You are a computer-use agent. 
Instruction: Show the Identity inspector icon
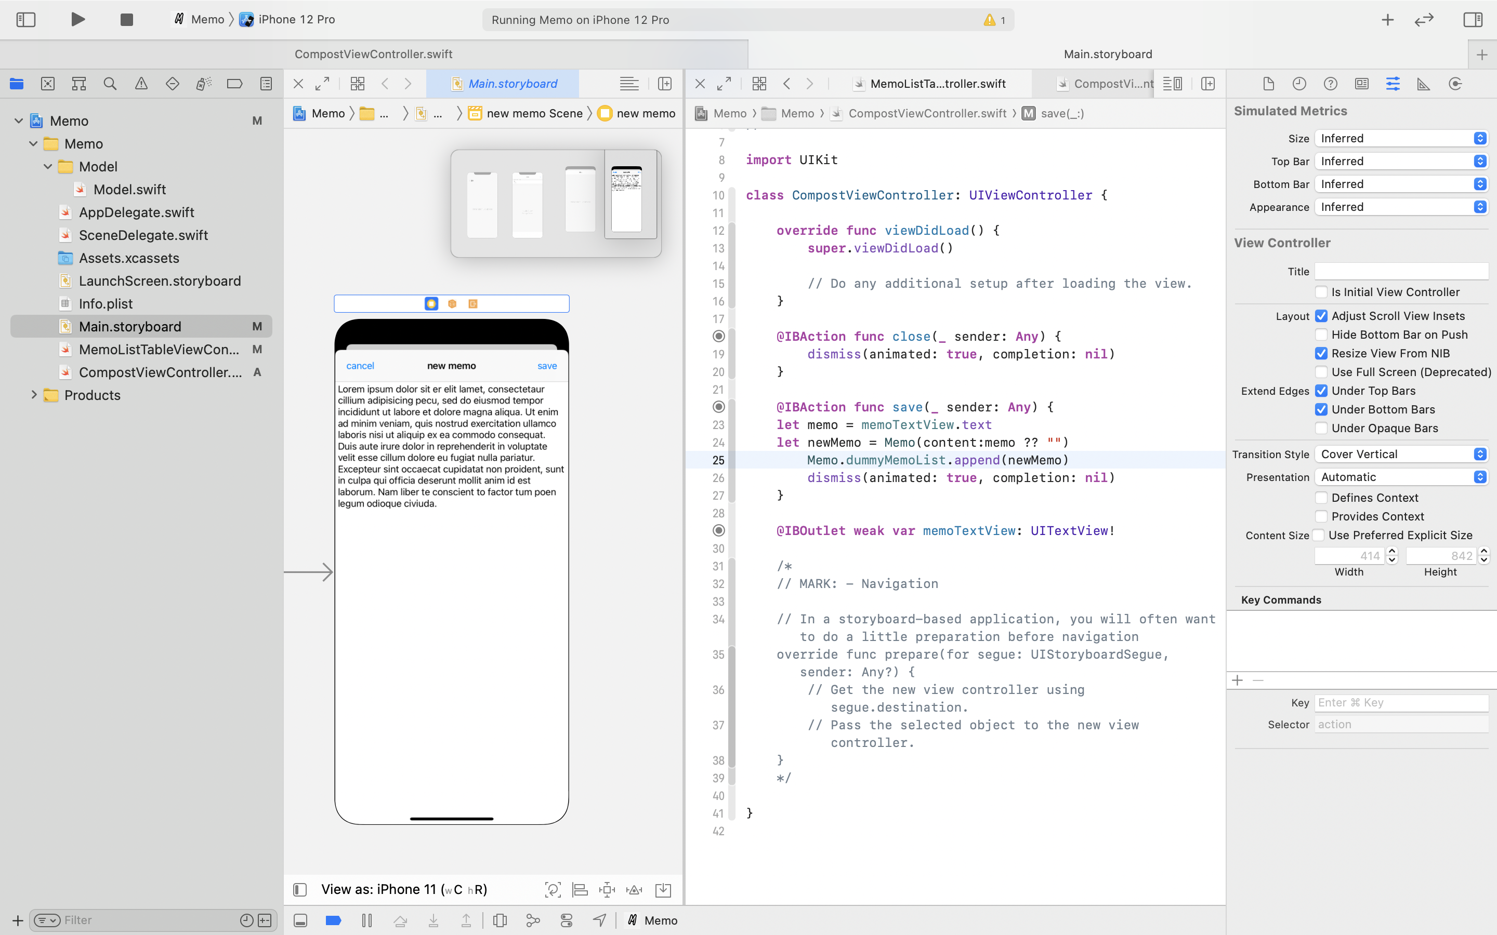pyautogui.click(x=1361, y=84)
